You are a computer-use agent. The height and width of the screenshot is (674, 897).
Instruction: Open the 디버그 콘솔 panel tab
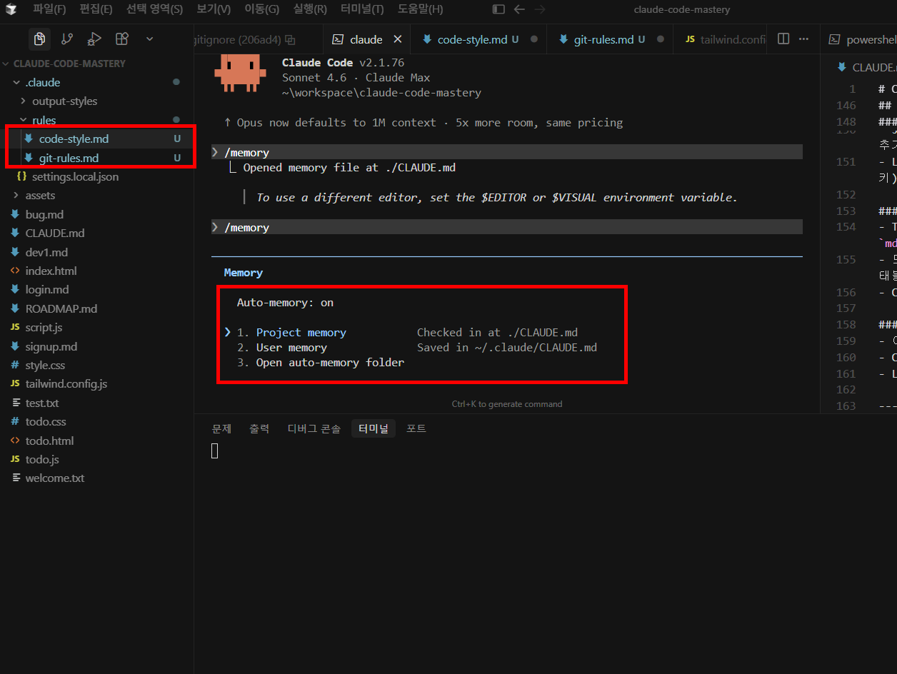314,428
